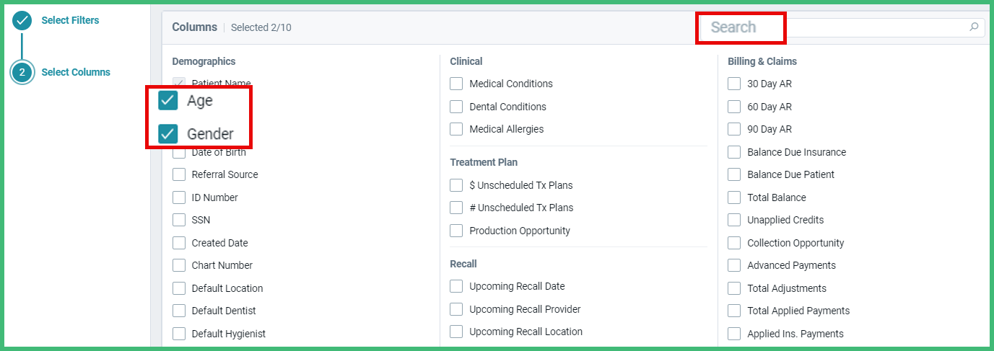This screenshot has height=351, width=994.
Task: Enable Upcoming Recall Date column
Action: click(456, 286)
